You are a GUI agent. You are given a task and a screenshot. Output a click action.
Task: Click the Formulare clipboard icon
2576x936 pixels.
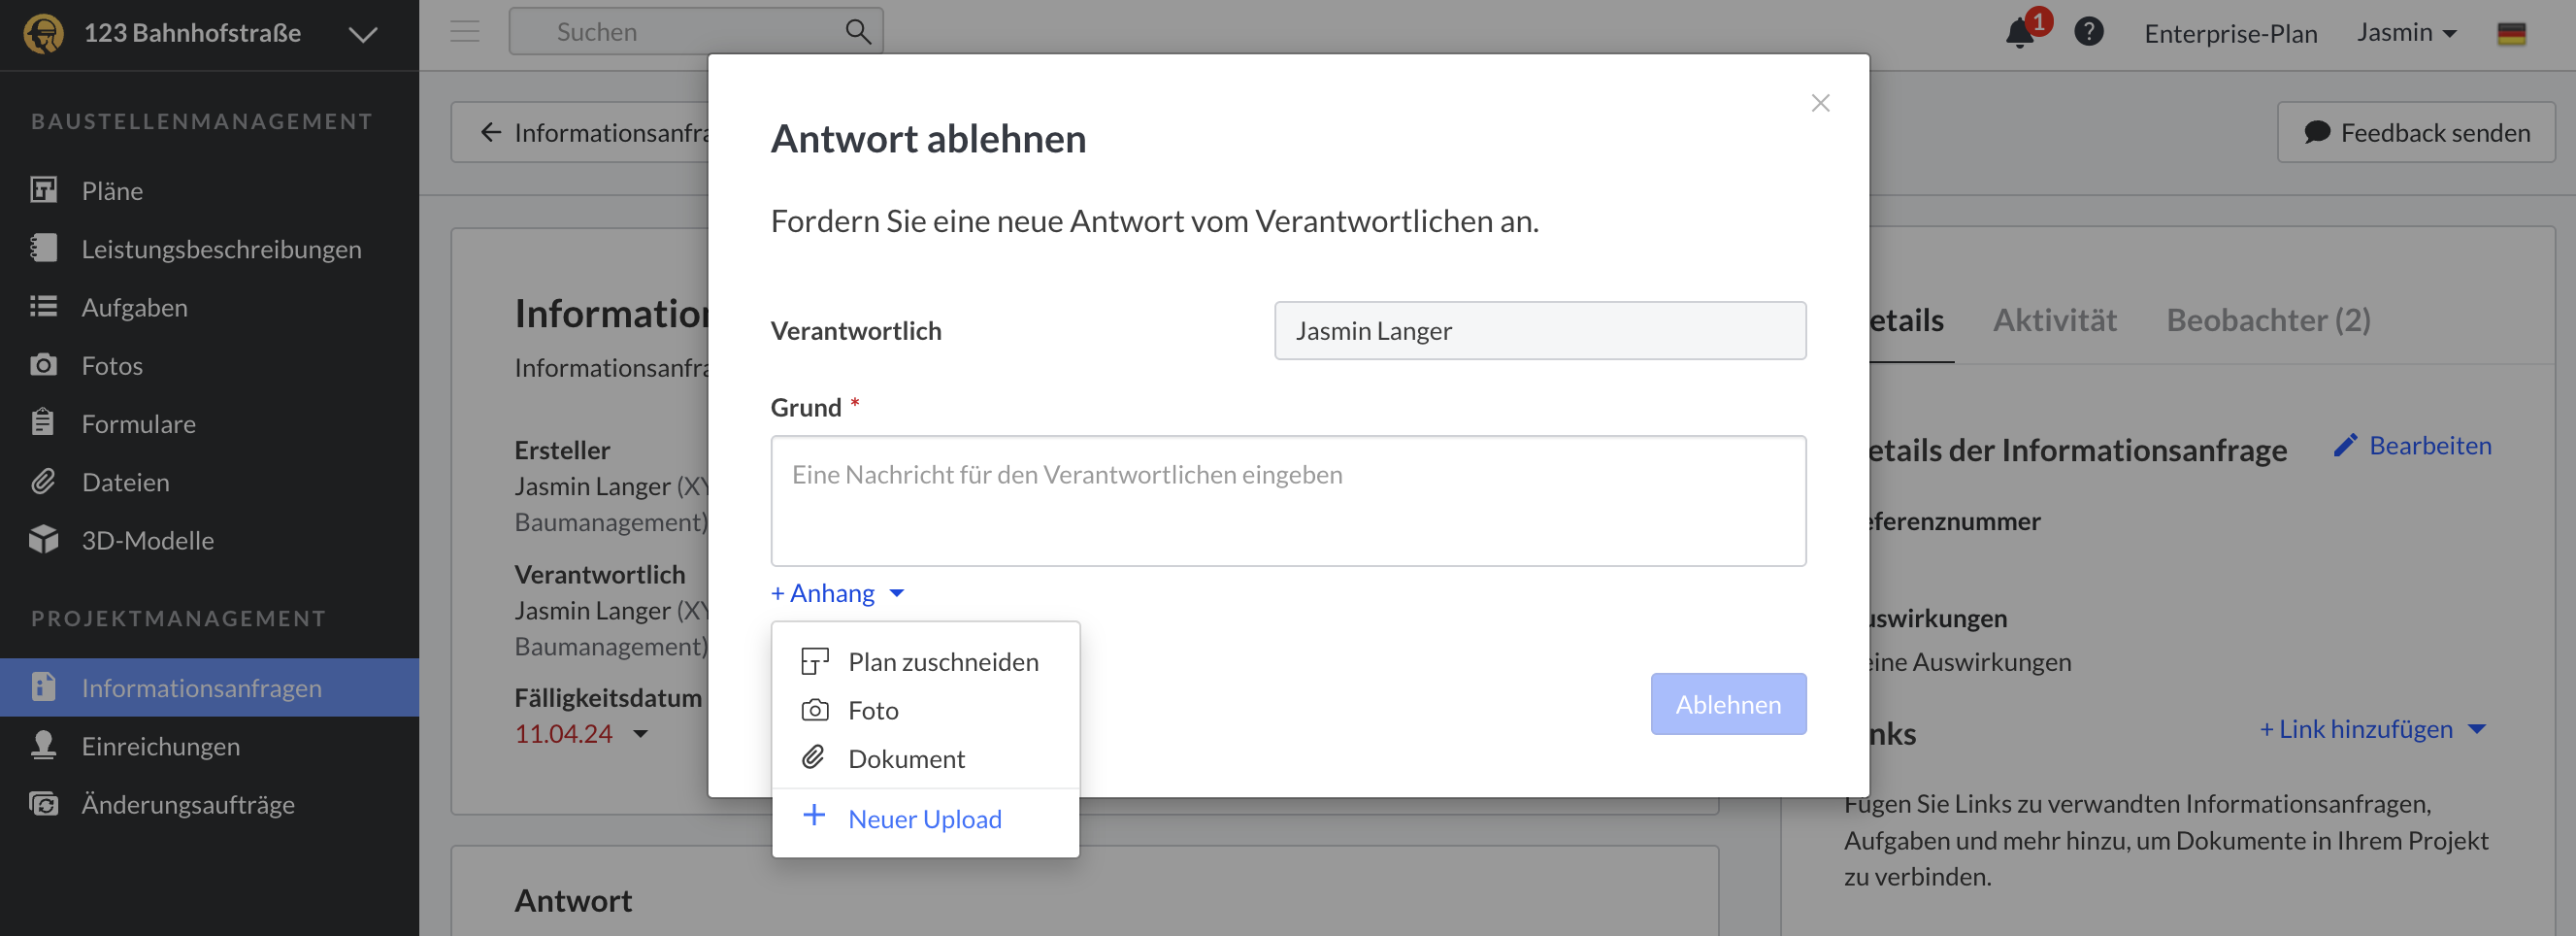point(43,422)
